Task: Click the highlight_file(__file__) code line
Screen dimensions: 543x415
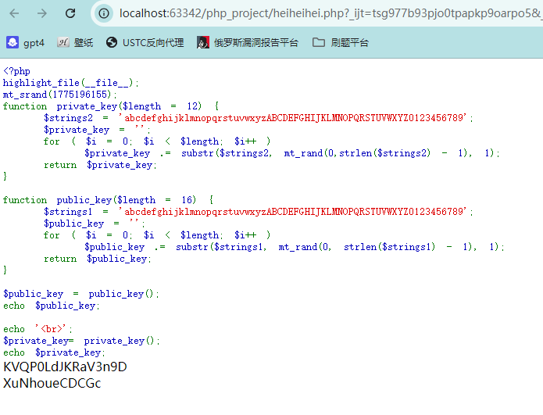Action: [71, 83]
